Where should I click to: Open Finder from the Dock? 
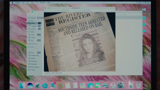click(22, 85)
